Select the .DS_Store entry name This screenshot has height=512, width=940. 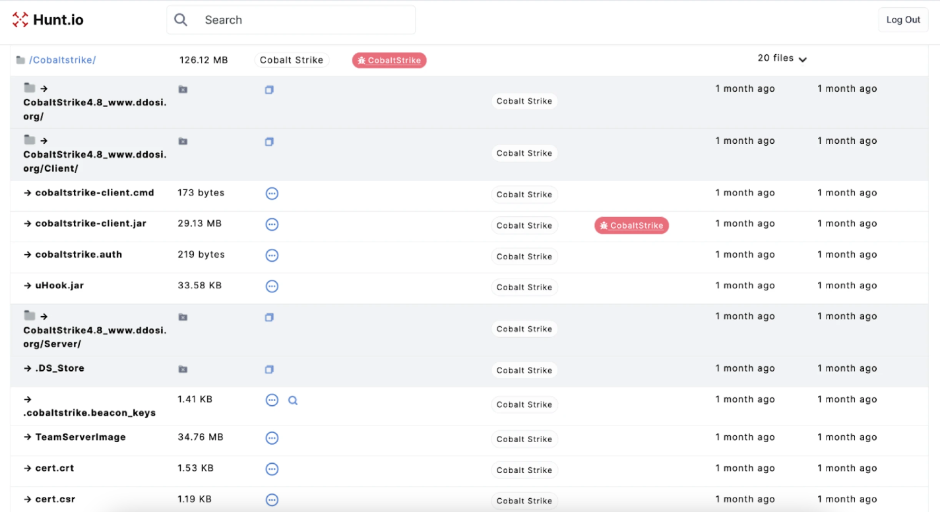[x=60, y=368]
